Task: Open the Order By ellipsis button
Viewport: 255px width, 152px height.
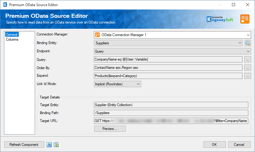Action: tap(248, 68)
